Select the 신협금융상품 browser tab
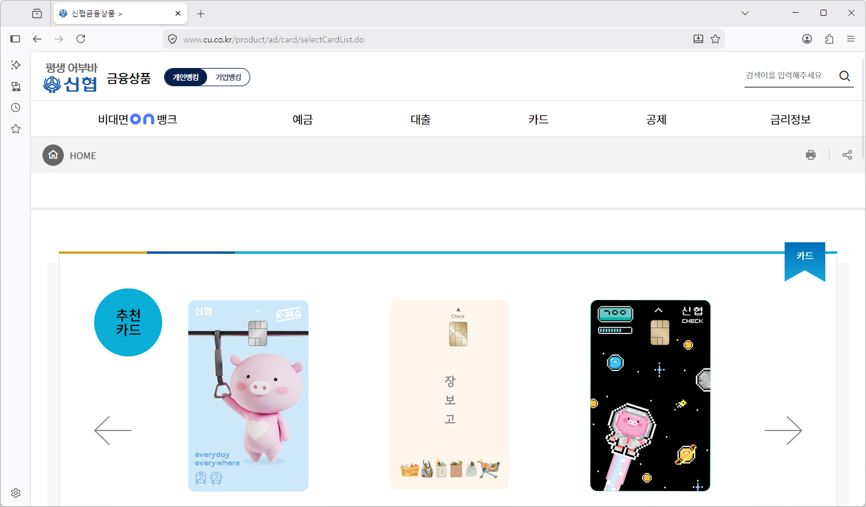Image resolution: width=866 pixels, height=507 pixels. 120,13
